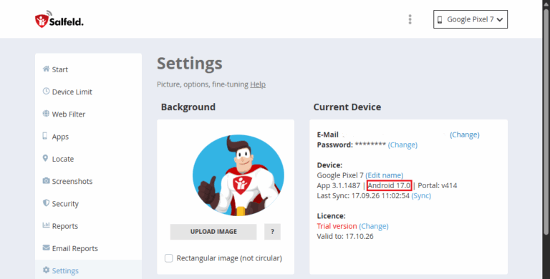Click the location pin icon beside Locate
This screenshot has width=550, height=279.
click(45, 158)
